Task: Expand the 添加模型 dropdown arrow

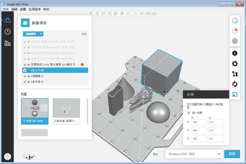Action: point(41,34)
